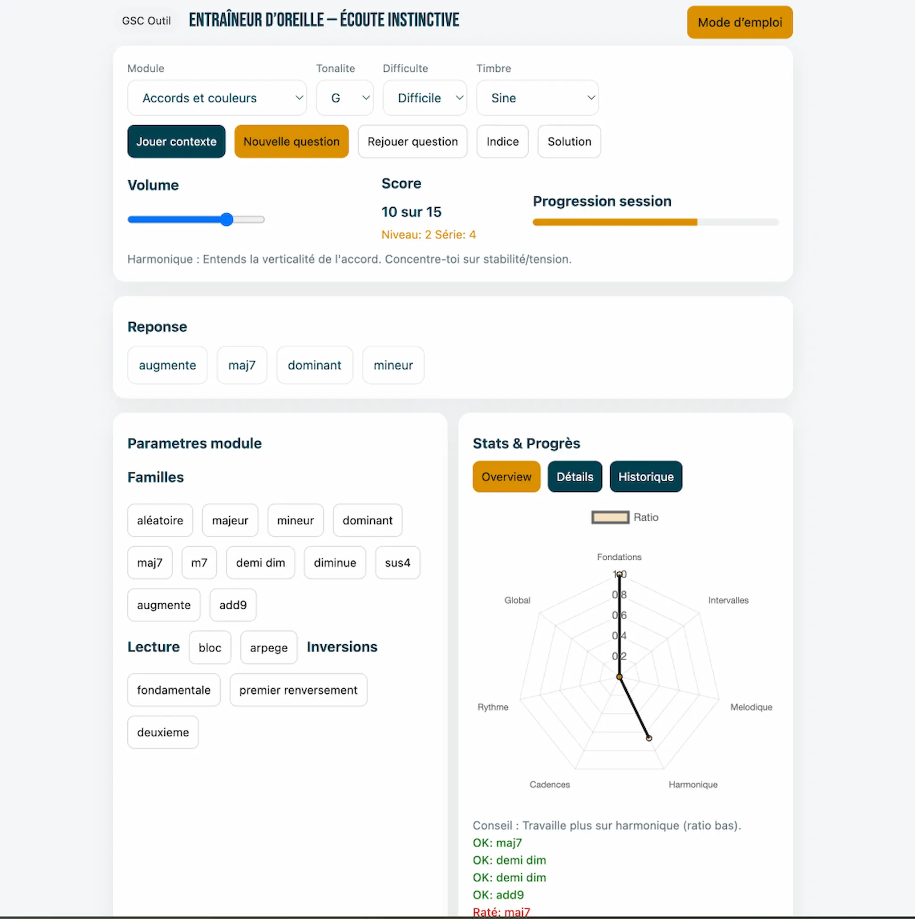Open Mode d'emploi guide
915x919 pixels.
pyautogui.click(x=739, y=22)
